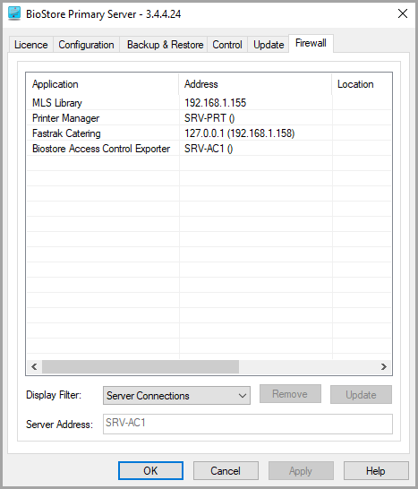Open Help for this dialog
This screenshot has height=489, width=418.
(376, 470)
